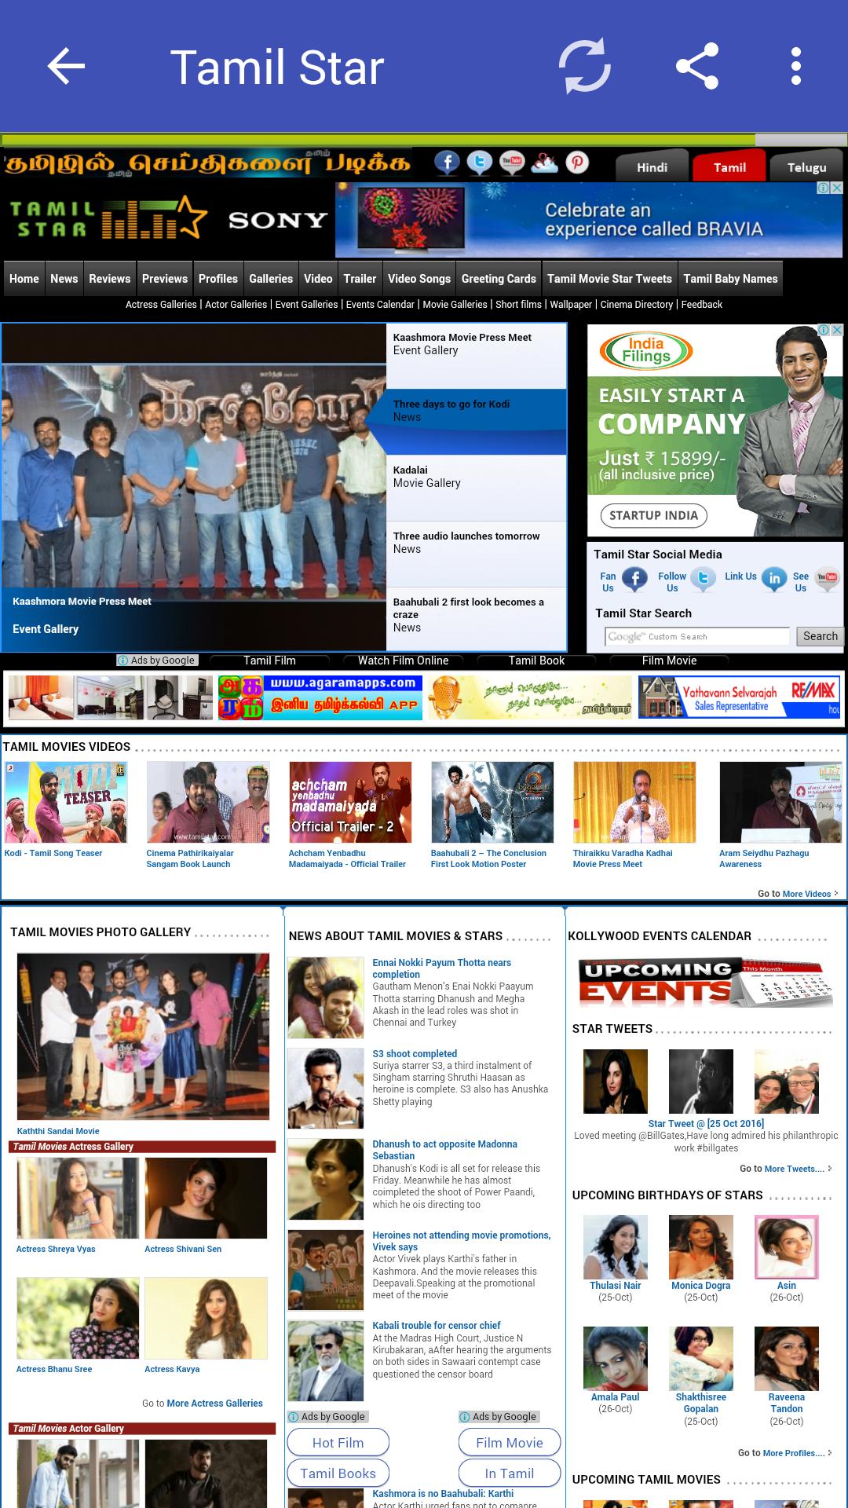Image resolution: width=848 pixels, height=1508 pixels.
Task: Open the Reviews menu item
Action: pos(110,279)
